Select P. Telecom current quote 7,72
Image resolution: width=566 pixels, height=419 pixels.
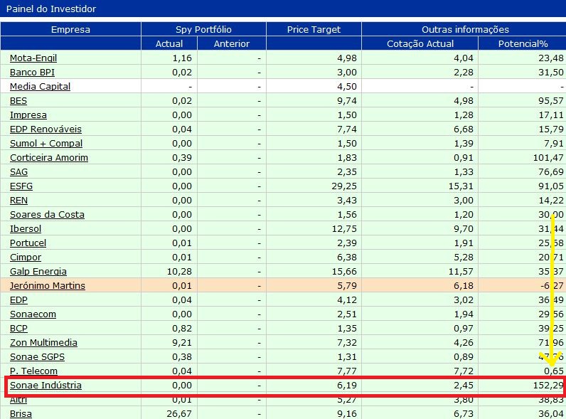(x=464, y=371)
